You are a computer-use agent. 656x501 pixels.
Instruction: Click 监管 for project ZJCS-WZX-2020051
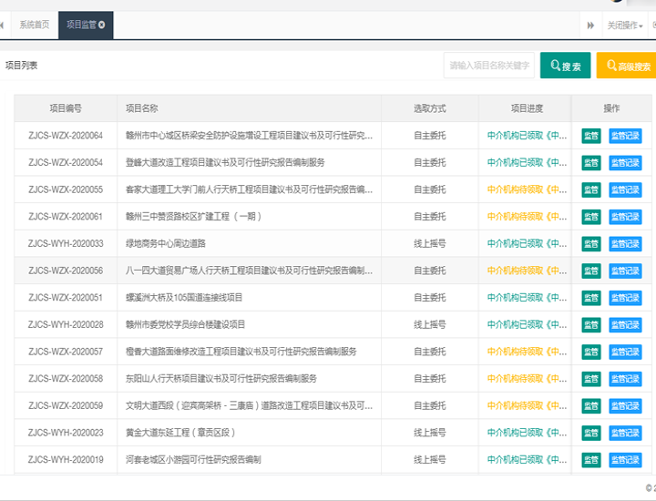pyautogui.click(x=591, y=298)
